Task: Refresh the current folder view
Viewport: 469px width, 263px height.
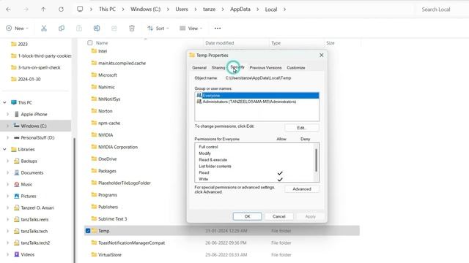Action: tap(61, 9)
